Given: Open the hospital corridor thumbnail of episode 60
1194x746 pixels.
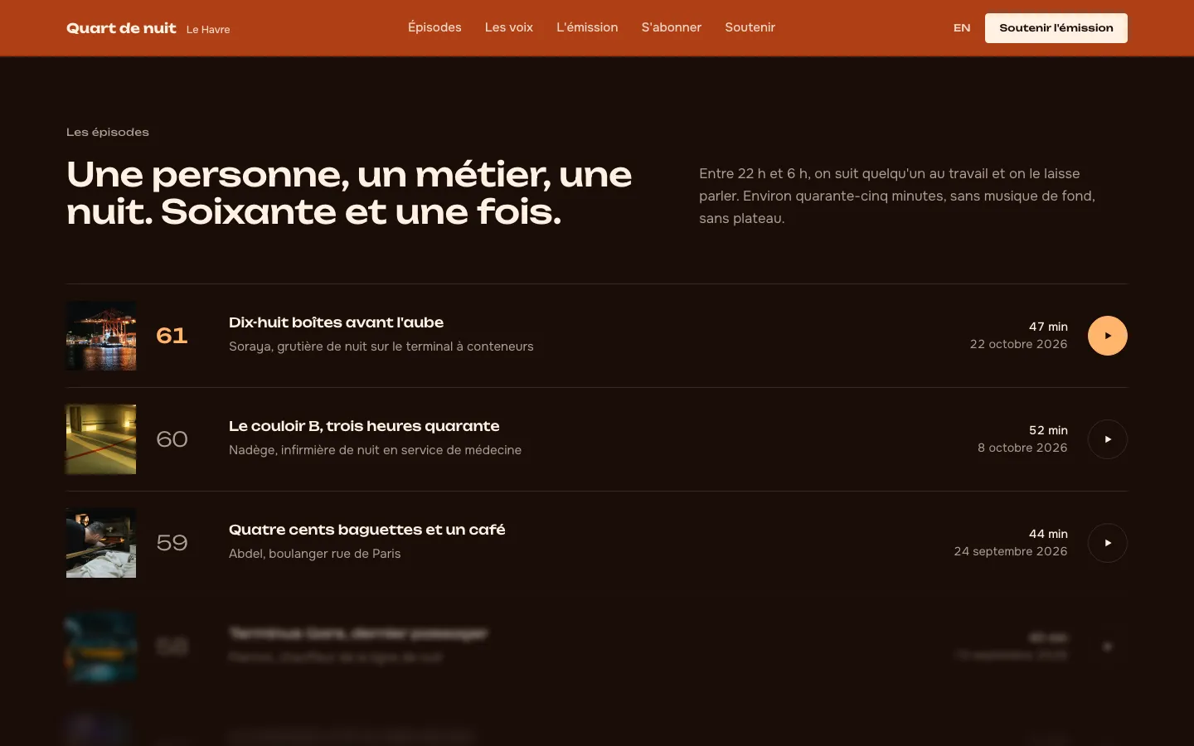Looking at the screenshot, I should coord(101,439).
